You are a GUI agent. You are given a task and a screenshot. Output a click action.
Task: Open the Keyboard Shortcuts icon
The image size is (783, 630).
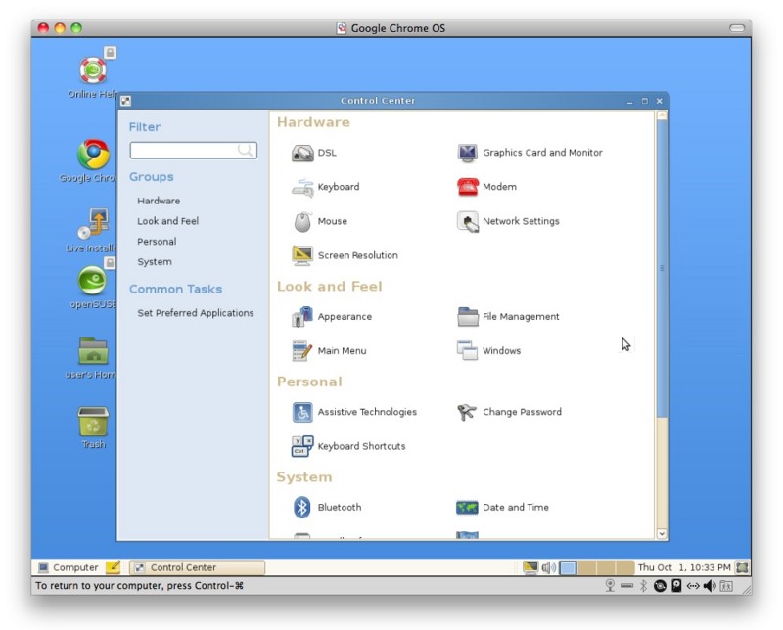tap(302, 446)
